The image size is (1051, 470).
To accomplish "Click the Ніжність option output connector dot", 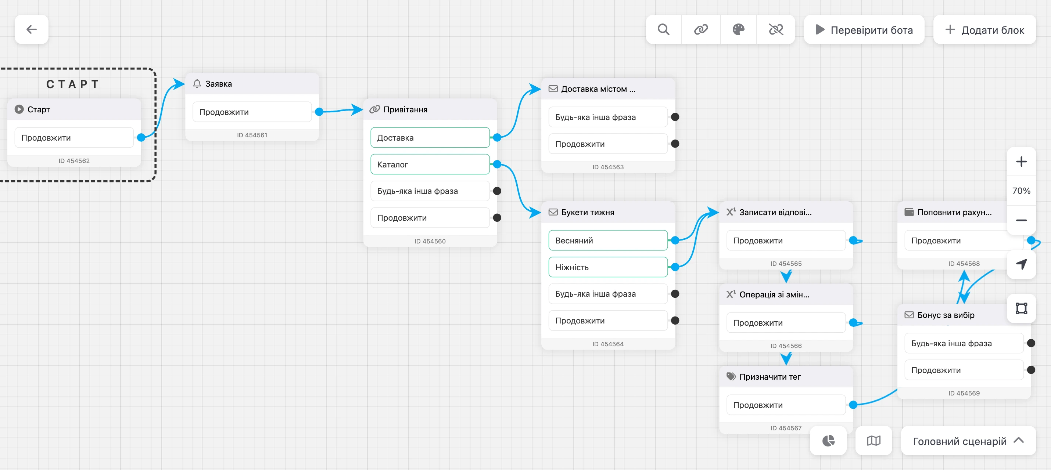I will [675, 267].
